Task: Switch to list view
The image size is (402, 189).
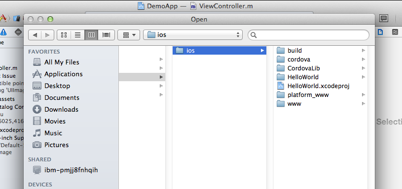Action: click(x=77, y=35)
